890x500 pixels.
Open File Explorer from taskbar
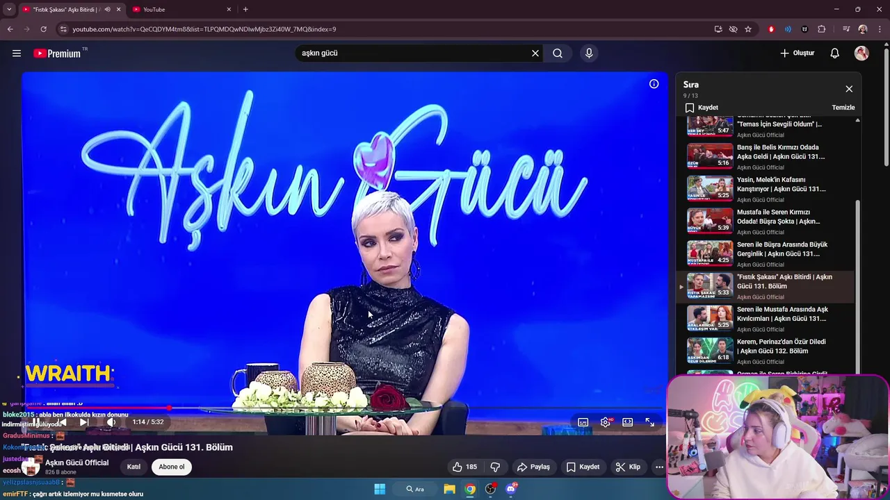pyautogui.click(x=449, y=489)
